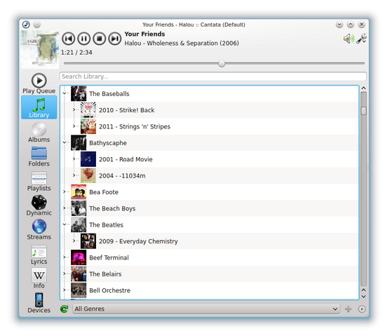Click the Your Friends song title
The height and width of the screenshot is (336, 388).
[x=145, y=34]
